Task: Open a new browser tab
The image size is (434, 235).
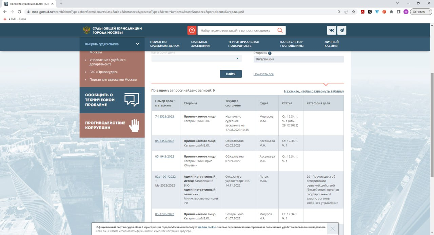Action: coord(61,4)
